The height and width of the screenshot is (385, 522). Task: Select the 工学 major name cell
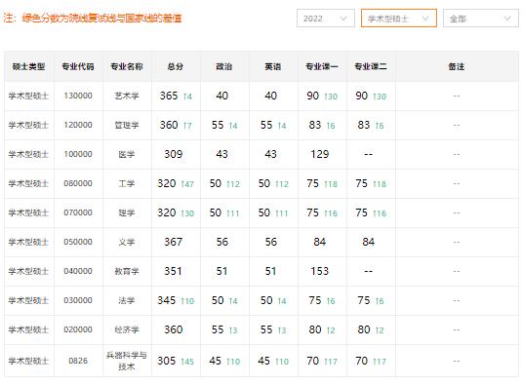(127, 183)
